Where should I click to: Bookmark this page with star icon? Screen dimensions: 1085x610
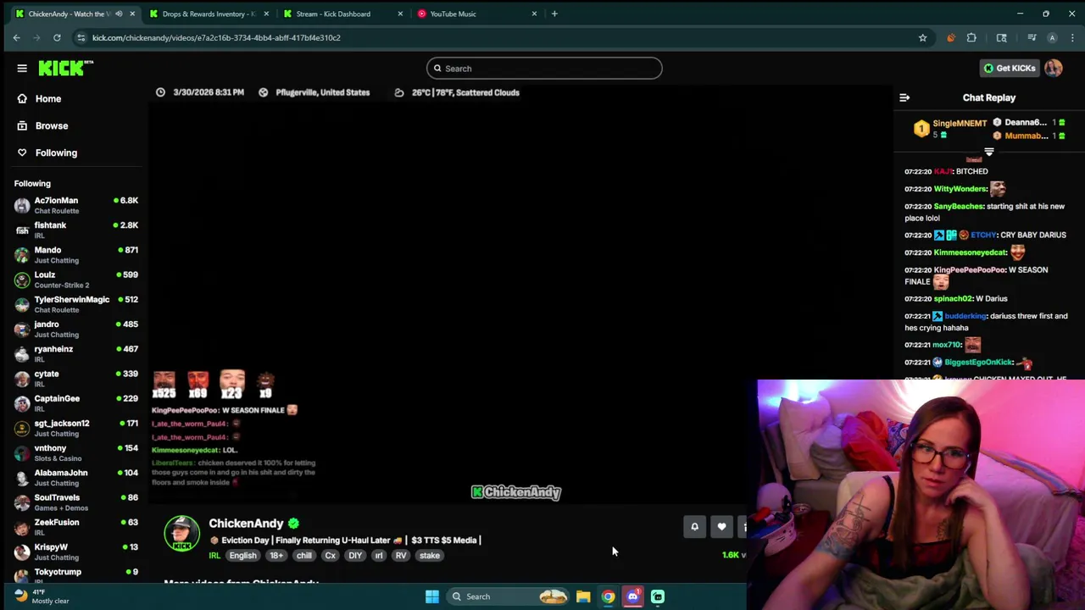coord(922,37)
